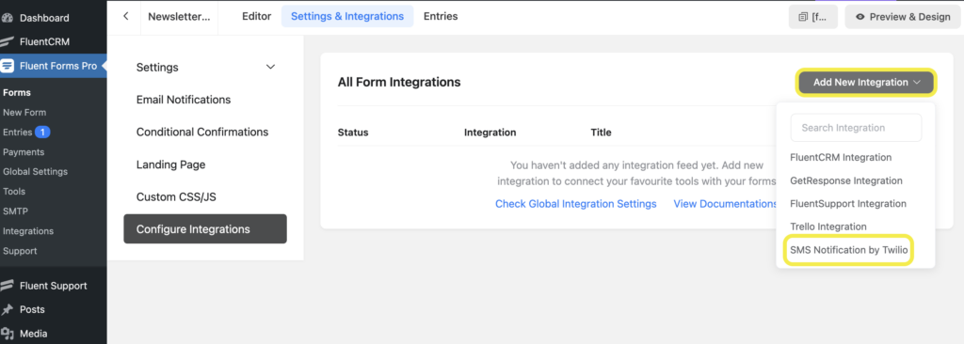This screenshot has height=344, width=964.
Task: Click the Title column header
Action: pyautogui.click(x=601, y=133)
